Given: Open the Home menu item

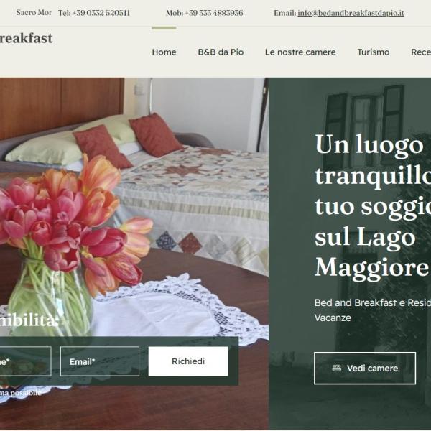Looking at the screenshot, I should pyautogui.click(x=164, y=52).
